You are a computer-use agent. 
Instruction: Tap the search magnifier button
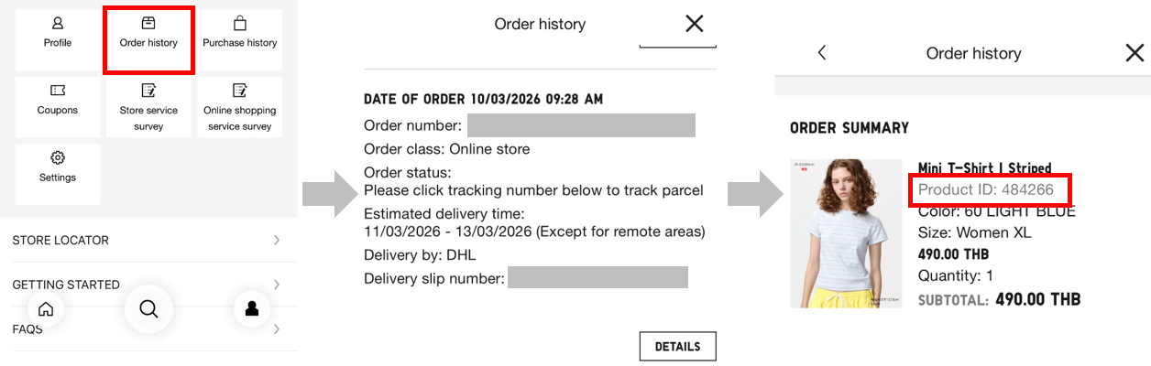pyautogui.click(x=148, y=309)
